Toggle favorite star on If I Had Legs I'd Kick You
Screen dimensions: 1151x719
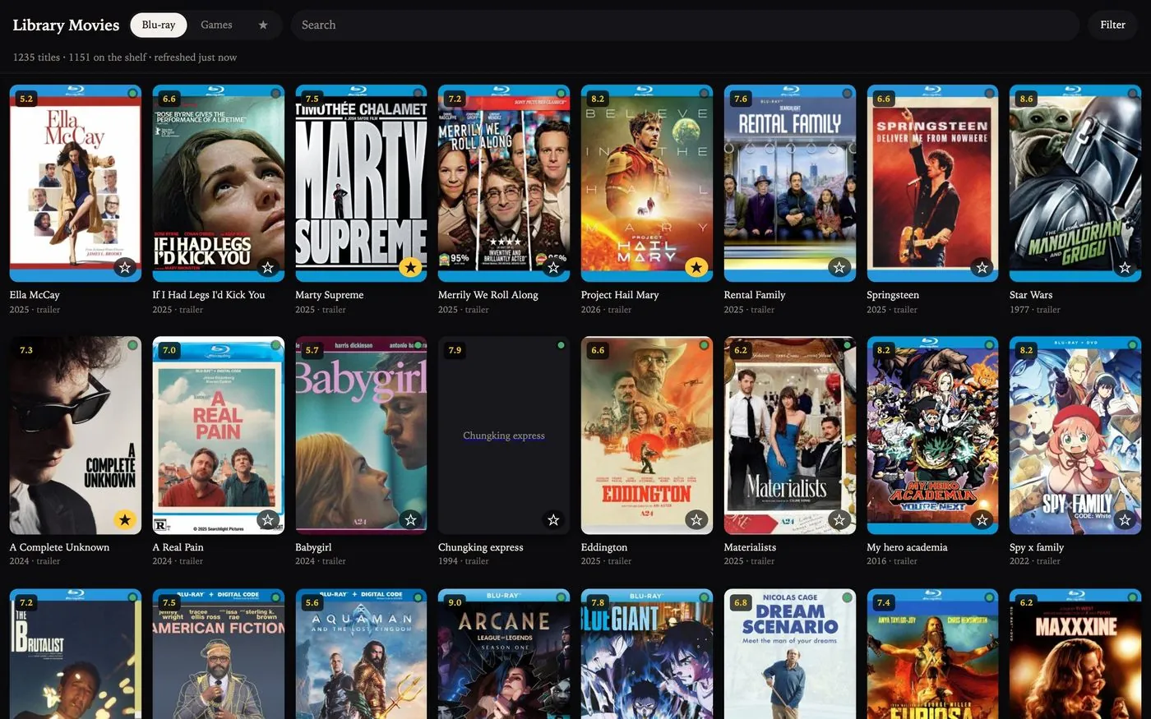[x=268, y=268]
